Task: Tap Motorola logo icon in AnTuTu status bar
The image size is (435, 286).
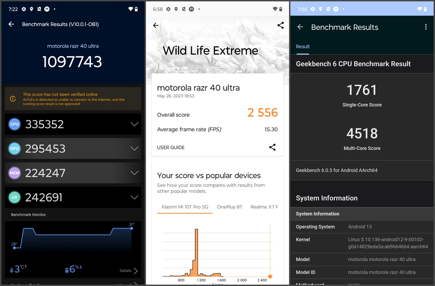Action: [x=47, y=9]
